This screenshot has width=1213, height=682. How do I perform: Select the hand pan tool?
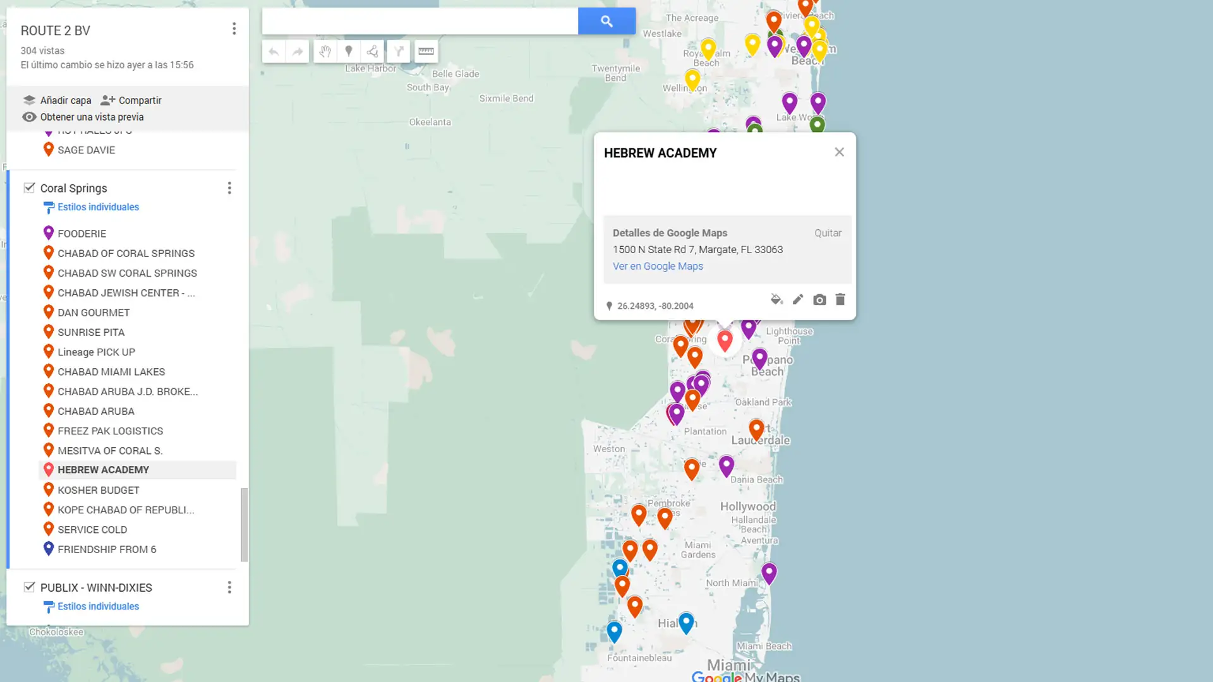(x=325, y=51)
